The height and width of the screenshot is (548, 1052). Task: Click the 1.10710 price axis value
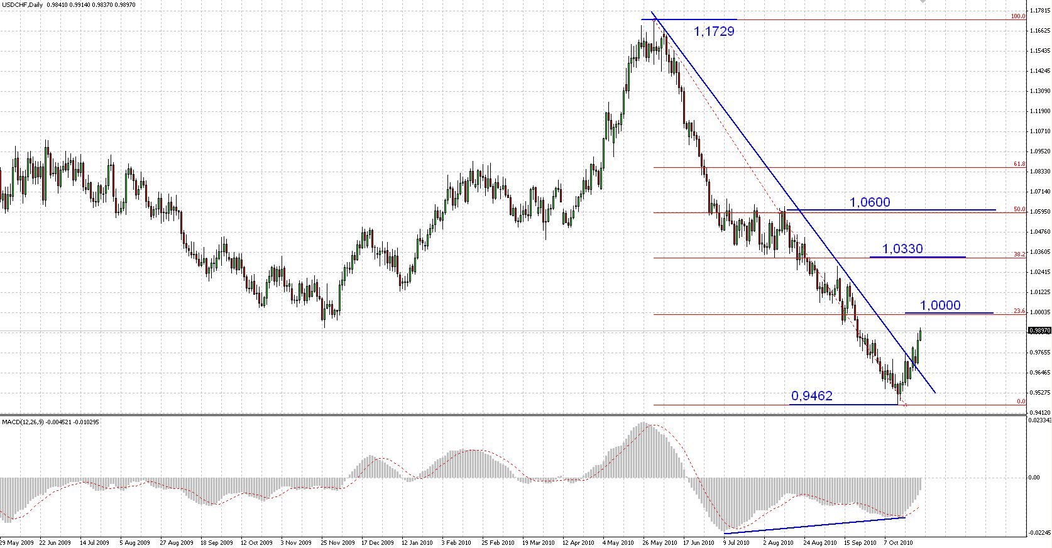pos(1040,131)
